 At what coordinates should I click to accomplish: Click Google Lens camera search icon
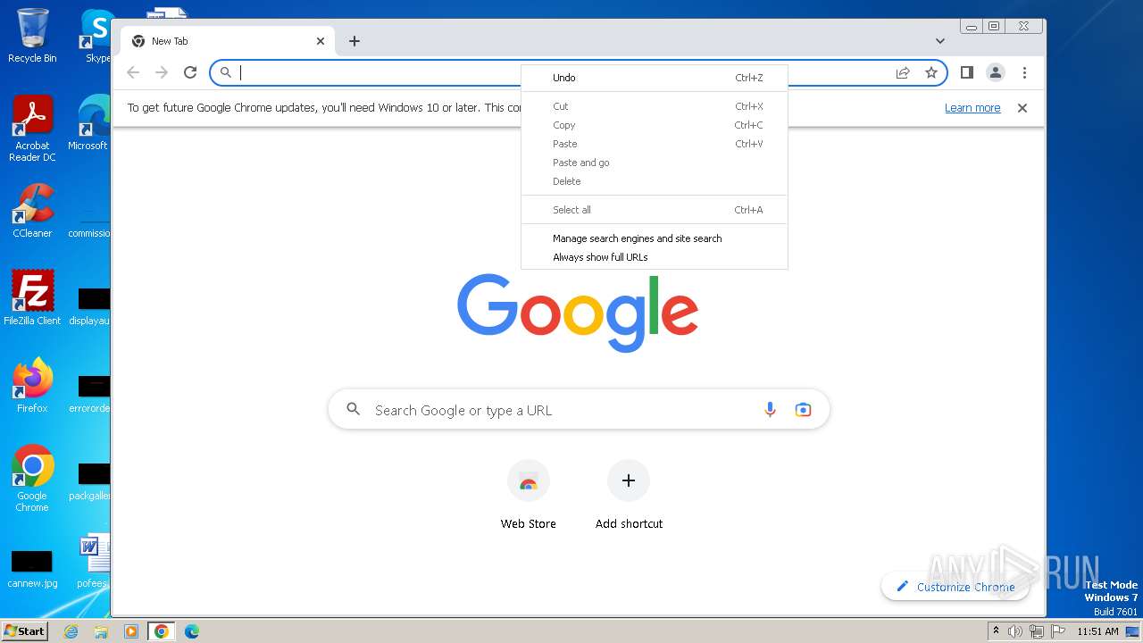coord(803,410)
